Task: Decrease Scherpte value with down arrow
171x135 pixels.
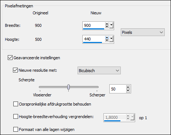Action: 128,90
